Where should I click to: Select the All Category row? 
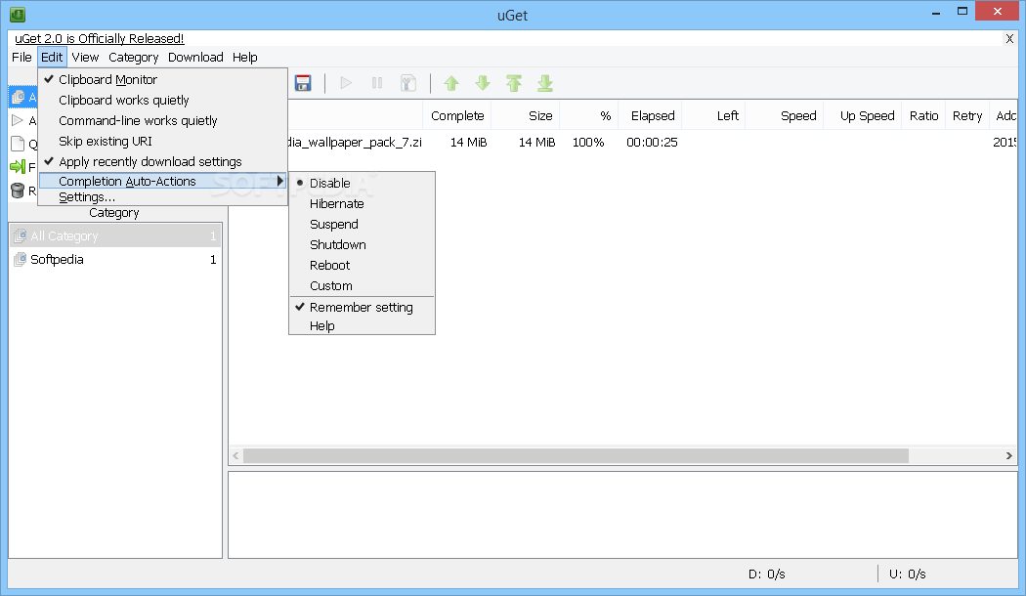tap(115, 236)
